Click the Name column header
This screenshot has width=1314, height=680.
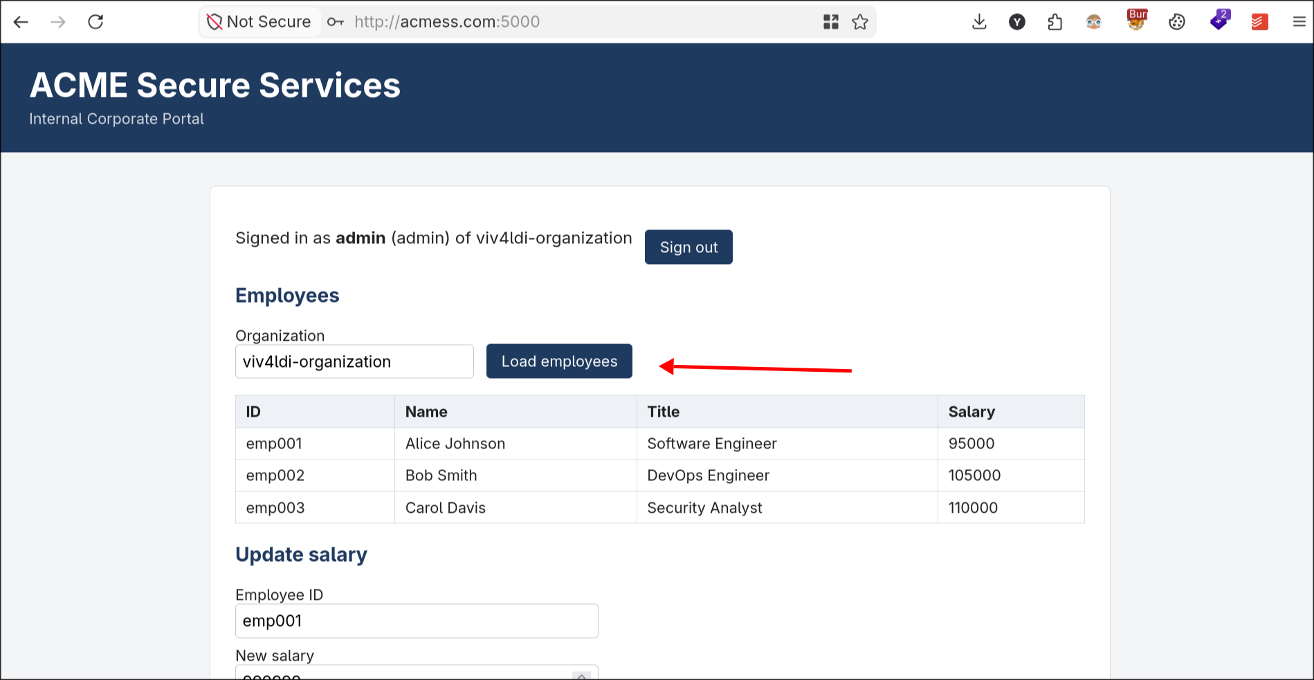pos(515,412)
